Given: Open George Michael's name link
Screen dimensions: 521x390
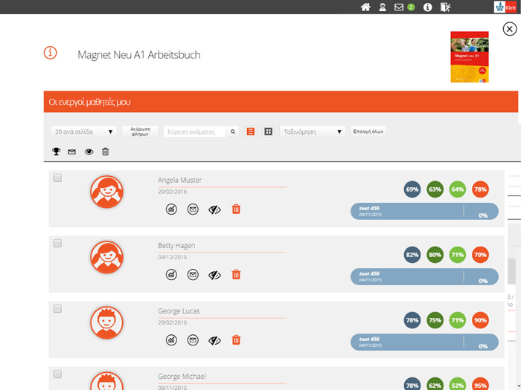Looking at the screenshot, I should point(182,376).
